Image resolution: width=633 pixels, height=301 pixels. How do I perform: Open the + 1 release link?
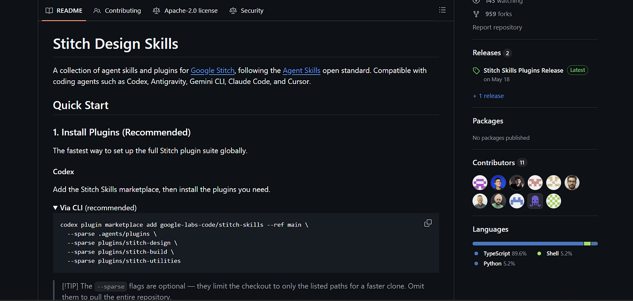click(488, 96)
